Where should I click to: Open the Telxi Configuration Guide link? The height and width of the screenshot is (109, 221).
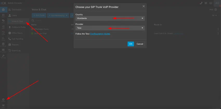point(100,34)
